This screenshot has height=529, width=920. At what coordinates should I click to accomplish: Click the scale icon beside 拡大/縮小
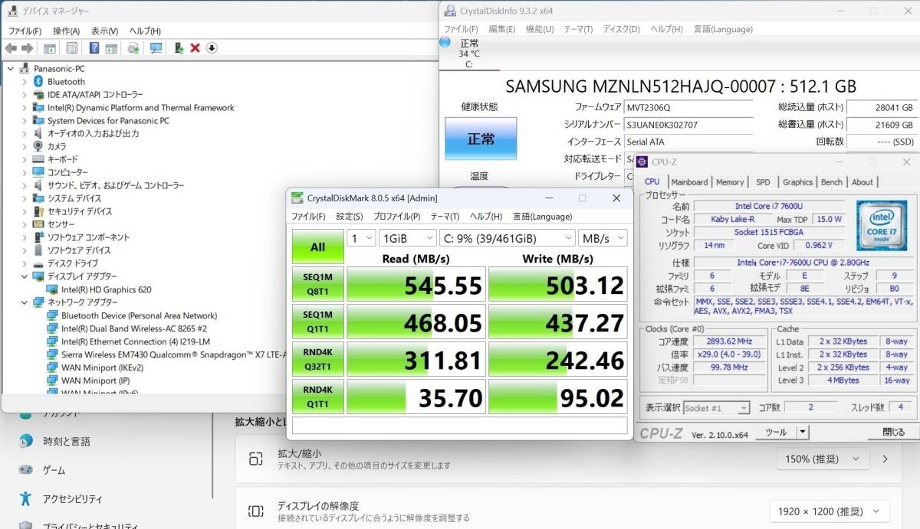(x=256, y=459)
